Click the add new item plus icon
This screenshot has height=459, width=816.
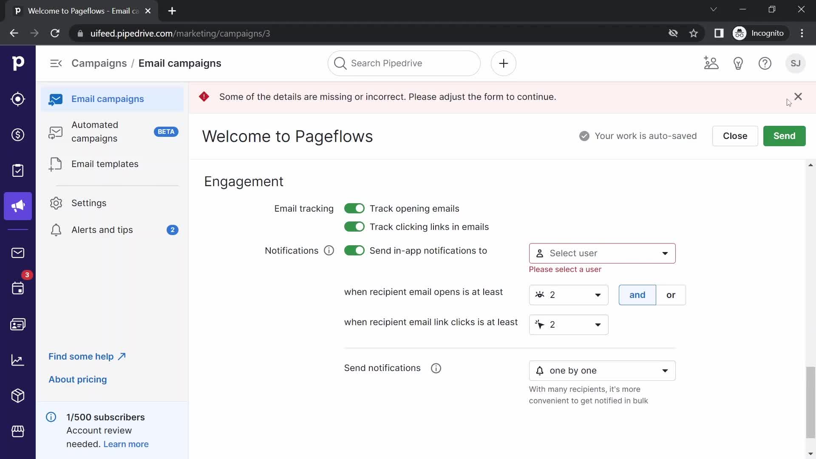(503, 63)
